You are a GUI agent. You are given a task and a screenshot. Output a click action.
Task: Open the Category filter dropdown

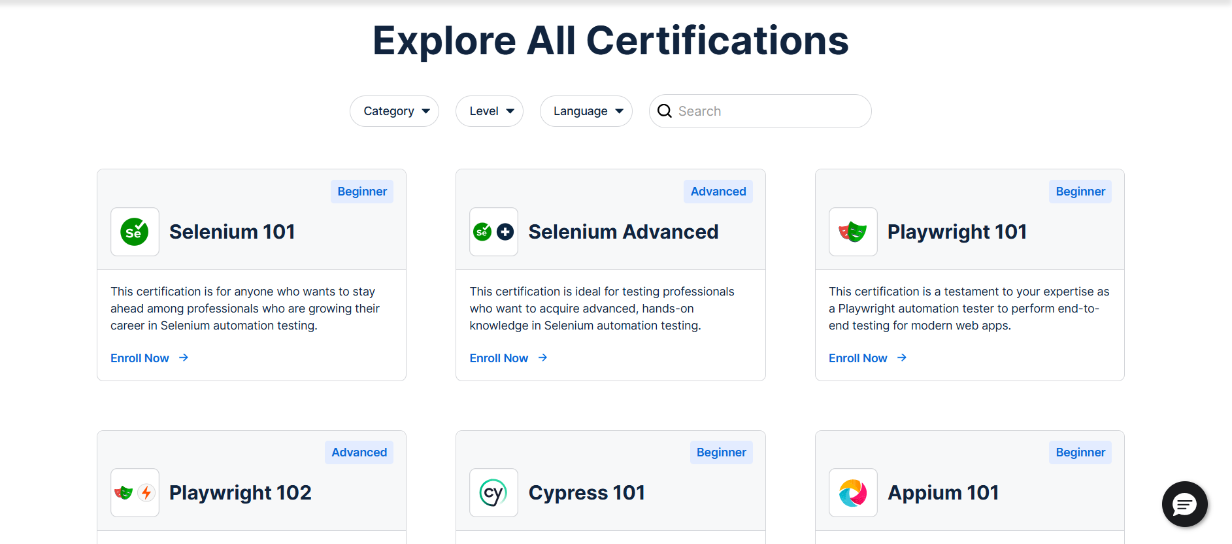click(x=394, y=111)
